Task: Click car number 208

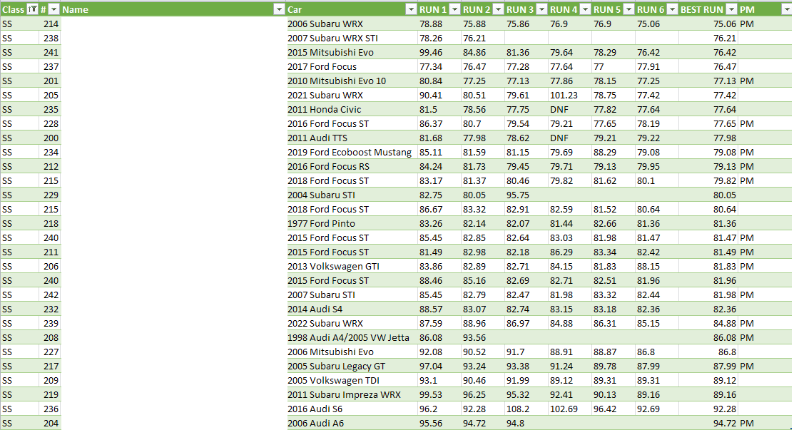Action: (50, 337)
